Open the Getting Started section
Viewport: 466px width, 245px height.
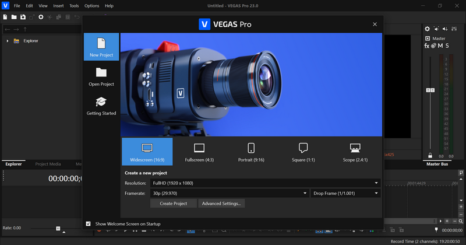(101, 106)
